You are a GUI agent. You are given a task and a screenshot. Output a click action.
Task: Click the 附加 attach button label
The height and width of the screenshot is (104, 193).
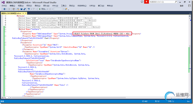pyautogui.click(x=44, y=9)
